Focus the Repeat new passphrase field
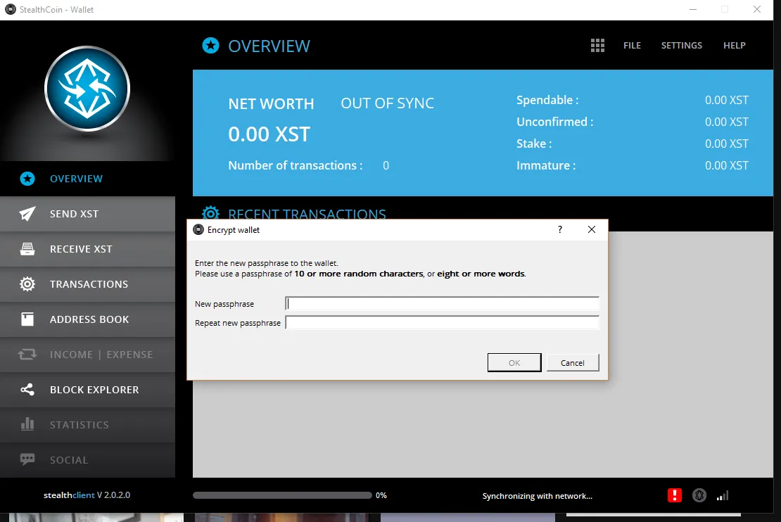The image size is (781, 522). click(442, 322)
